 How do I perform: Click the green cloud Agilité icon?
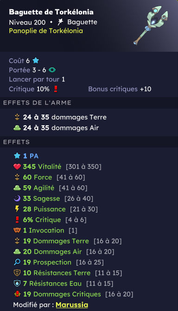[17, 188]
